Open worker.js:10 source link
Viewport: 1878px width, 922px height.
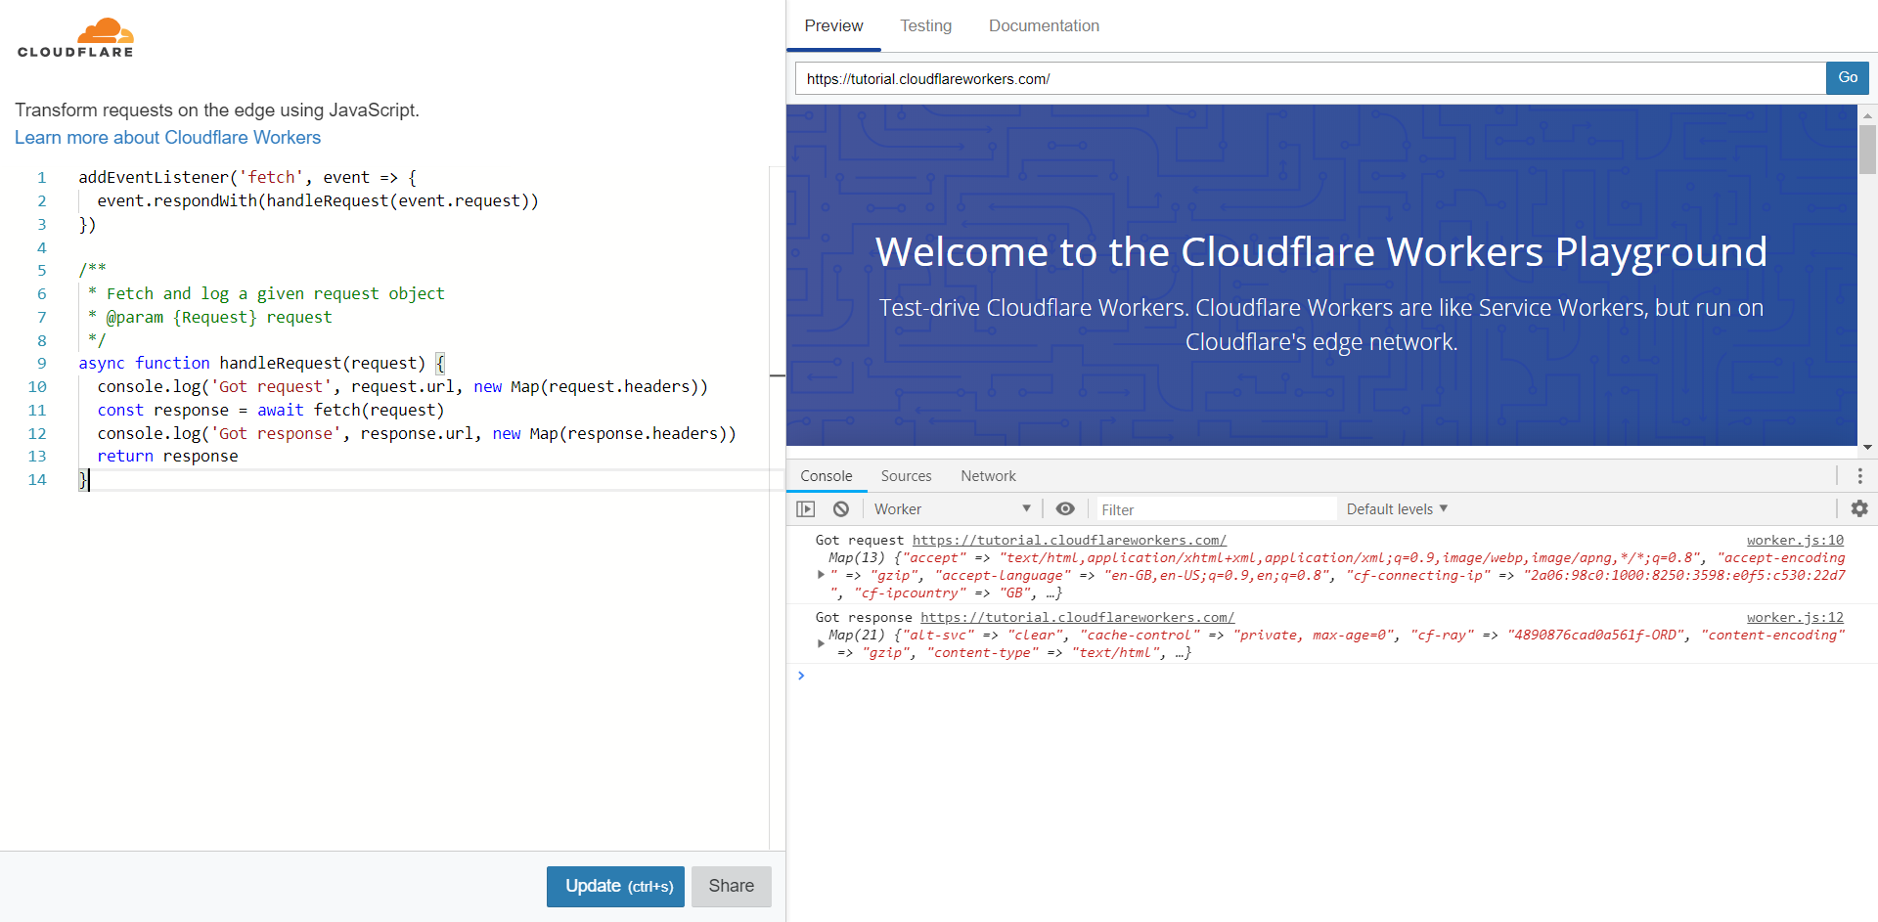tap(1795, 540)
